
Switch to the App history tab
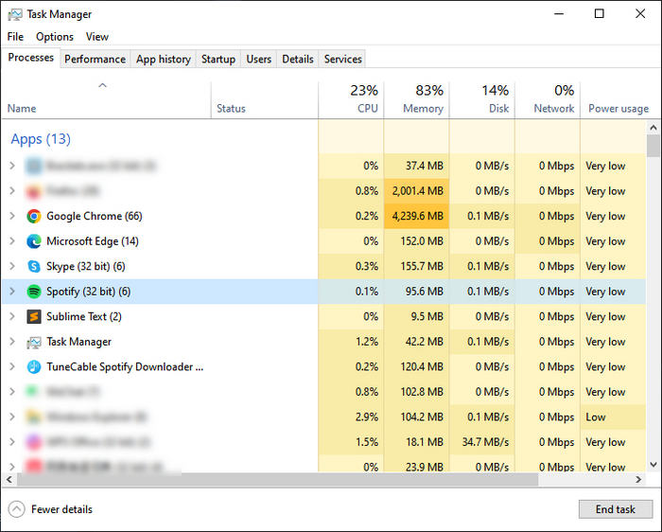pyautogui.click(x=164, y=59)
